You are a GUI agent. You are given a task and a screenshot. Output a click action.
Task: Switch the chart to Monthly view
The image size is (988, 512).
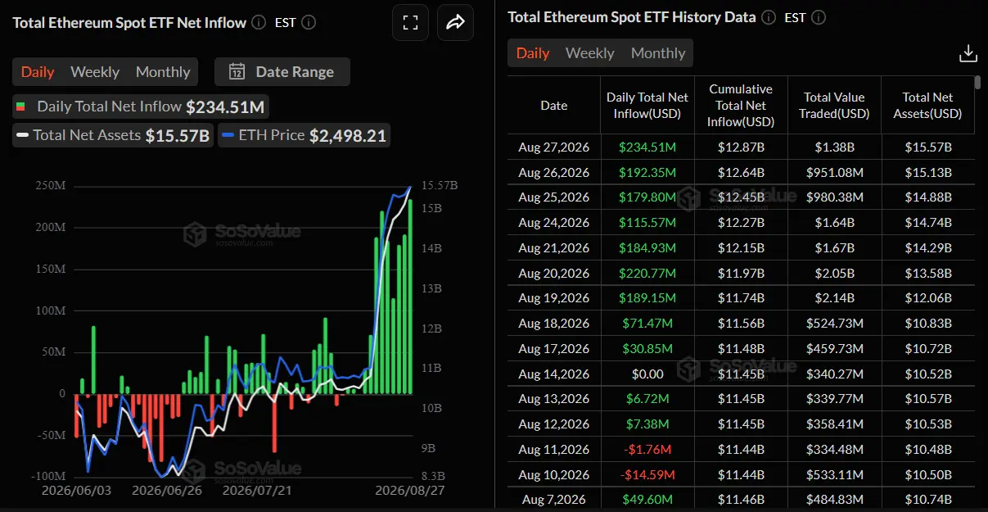pyautogui.click(x=163, y=72)
